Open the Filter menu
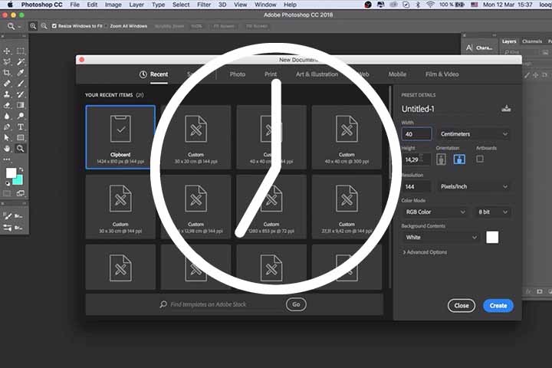Image resolution: width=552 pixels, height=368 pixels. [x=204, y=5]
